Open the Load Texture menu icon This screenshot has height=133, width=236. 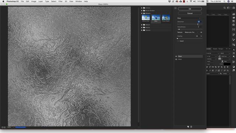click(201, 32)
